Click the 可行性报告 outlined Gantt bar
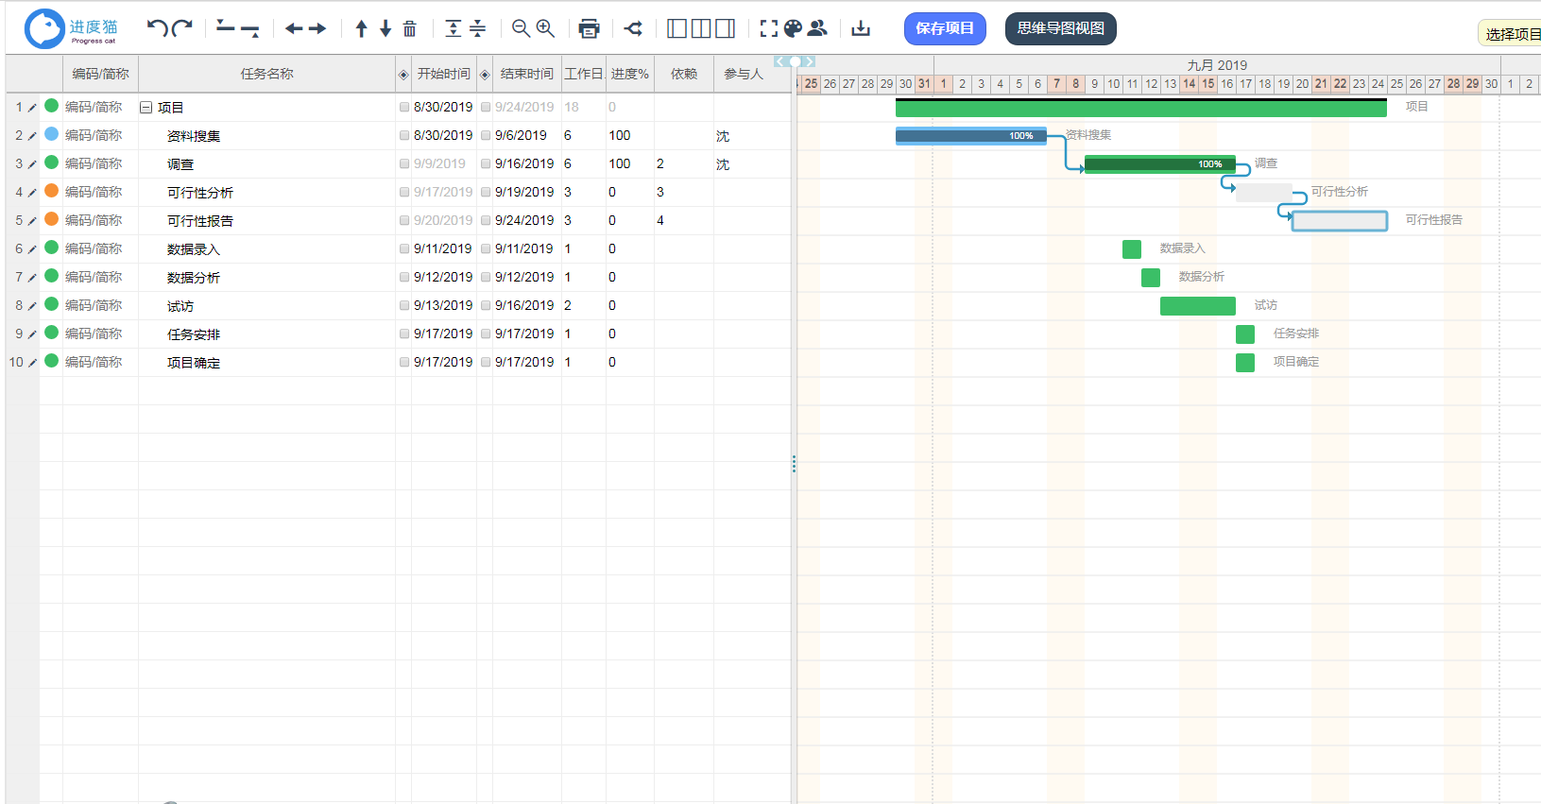1541x804 pixels. pyautogui.click(x=1340, y=221)
